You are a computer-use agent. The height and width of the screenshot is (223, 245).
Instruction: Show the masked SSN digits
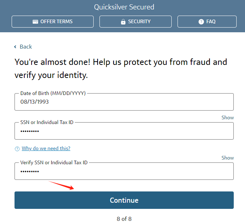click(x=228, y=117)
